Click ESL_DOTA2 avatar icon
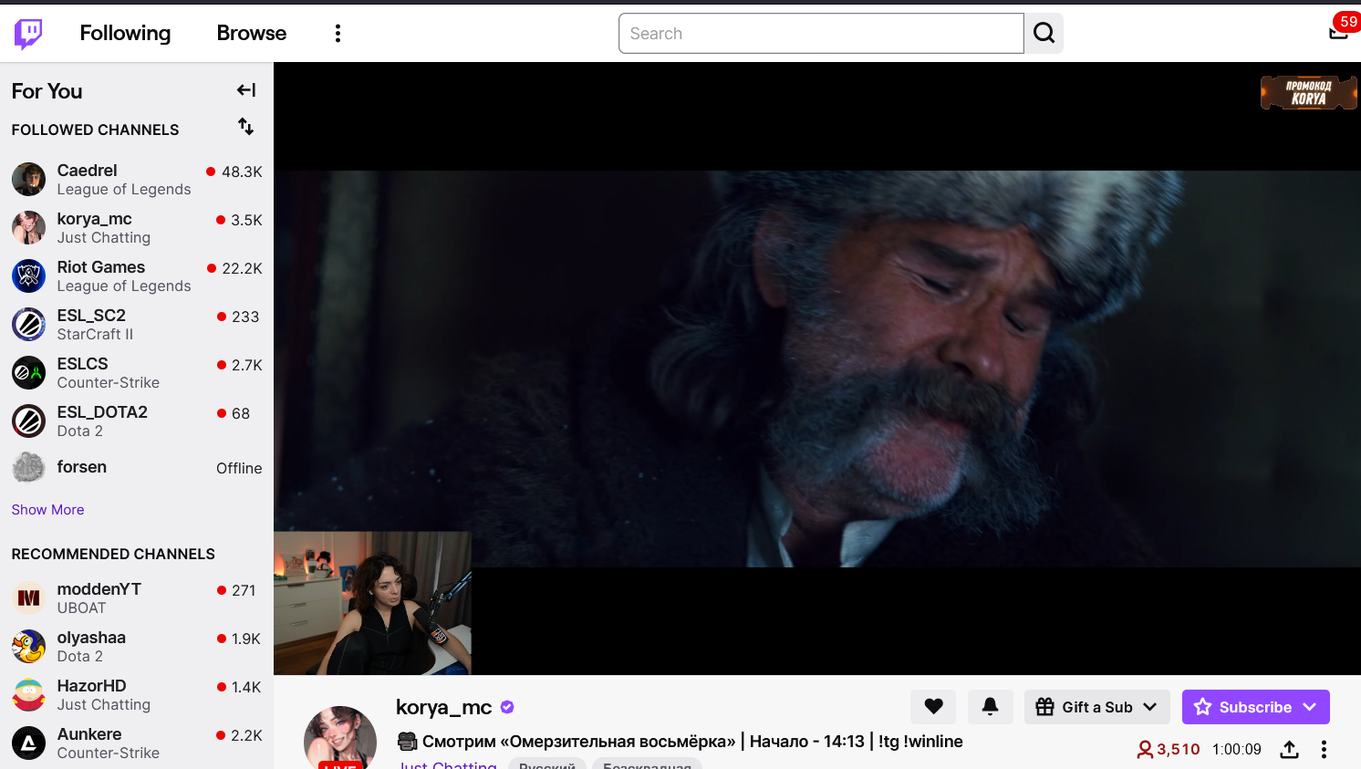 click(x=28, y=421)
